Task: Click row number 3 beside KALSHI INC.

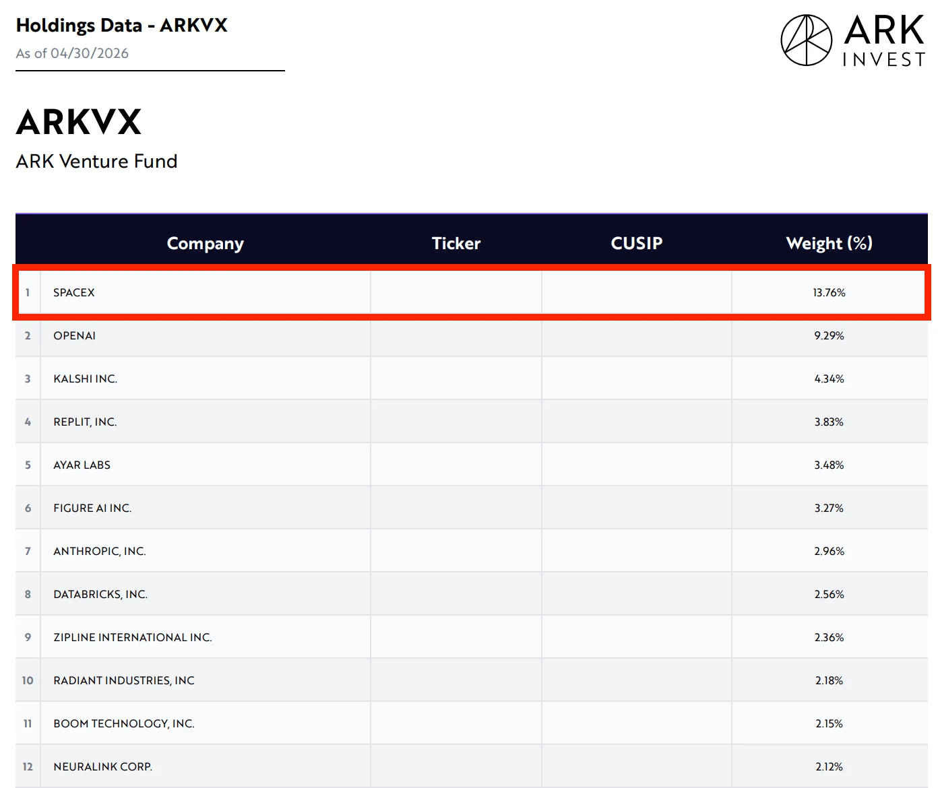Action: click(x=28, y=379)
